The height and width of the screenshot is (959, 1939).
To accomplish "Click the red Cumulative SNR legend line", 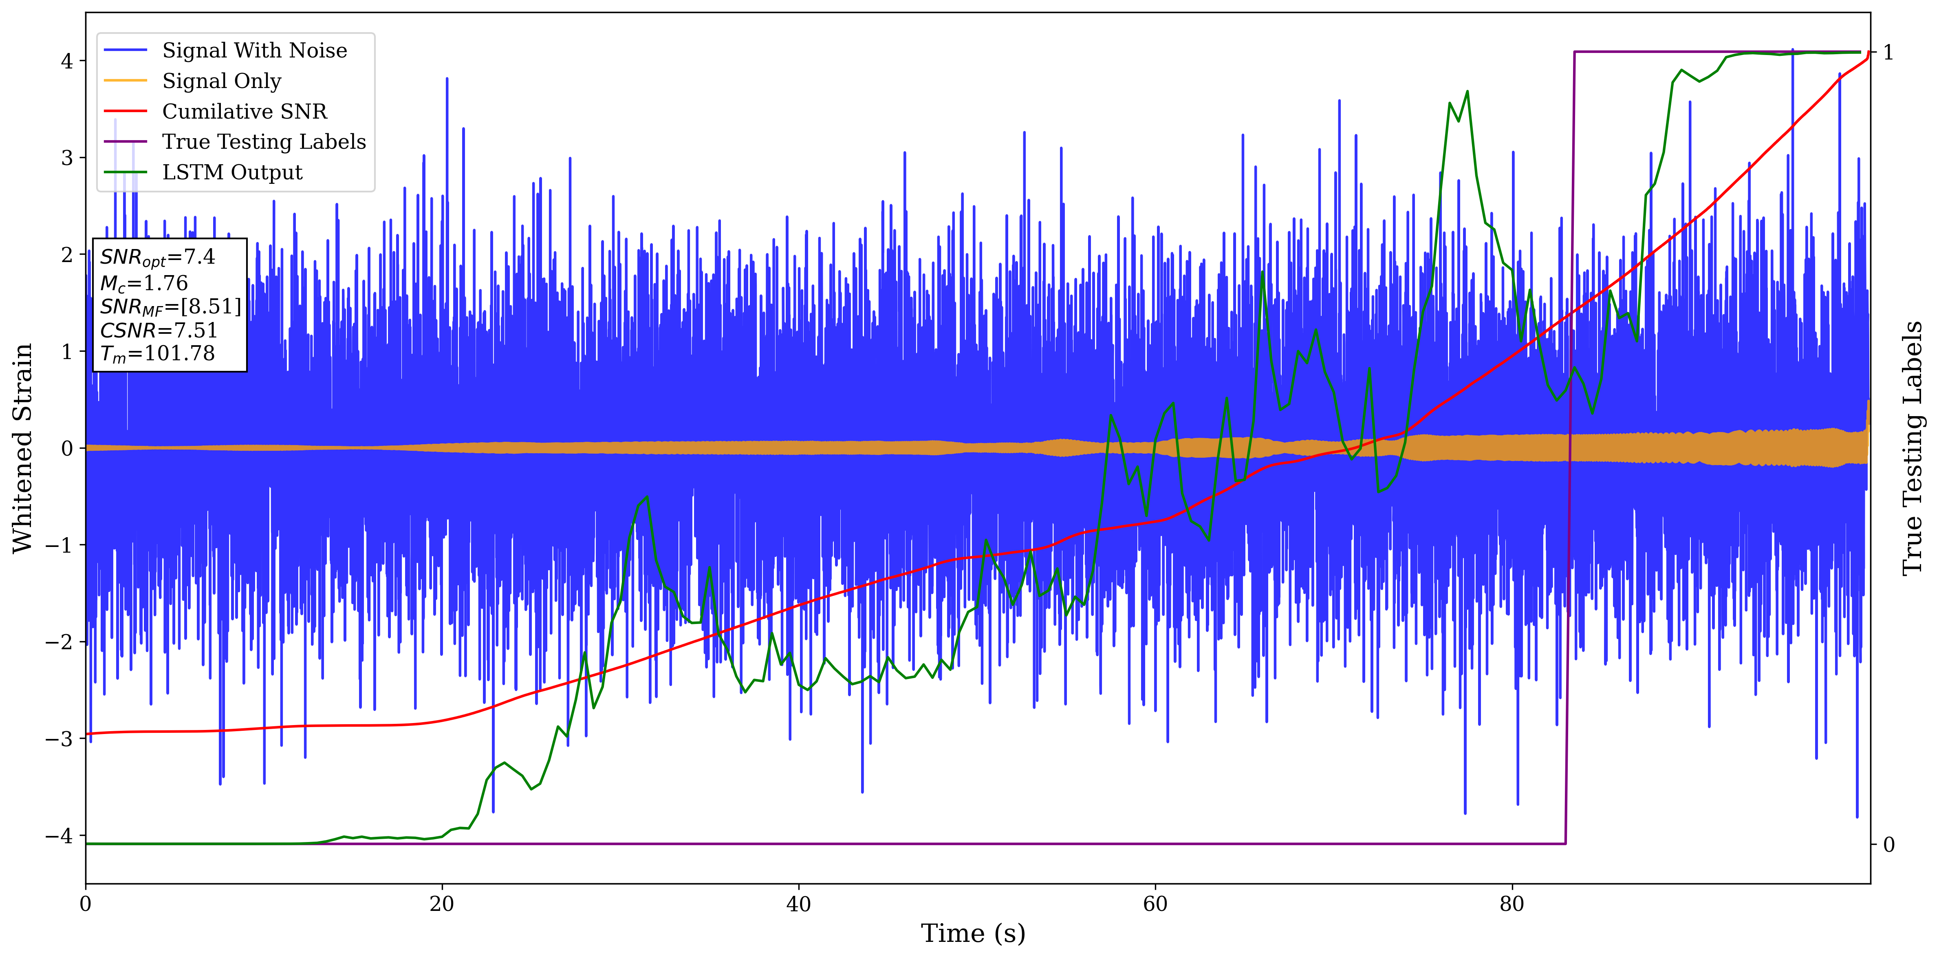I will [125, 111].
